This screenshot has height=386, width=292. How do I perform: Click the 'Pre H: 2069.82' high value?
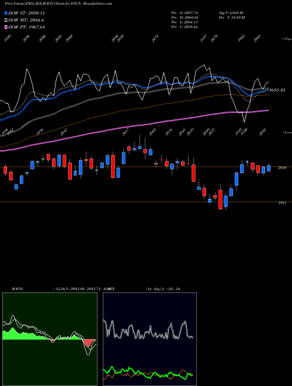pyautogui.click(x=185, y=18)
